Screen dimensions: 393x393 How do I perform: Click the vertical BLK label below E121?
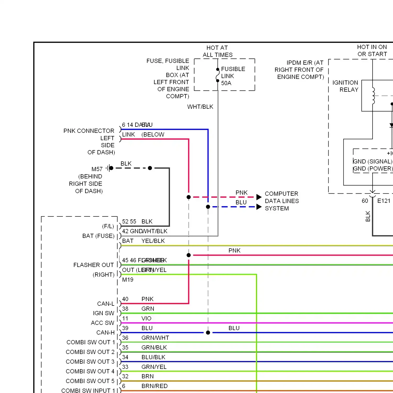(x=368, y=216)
